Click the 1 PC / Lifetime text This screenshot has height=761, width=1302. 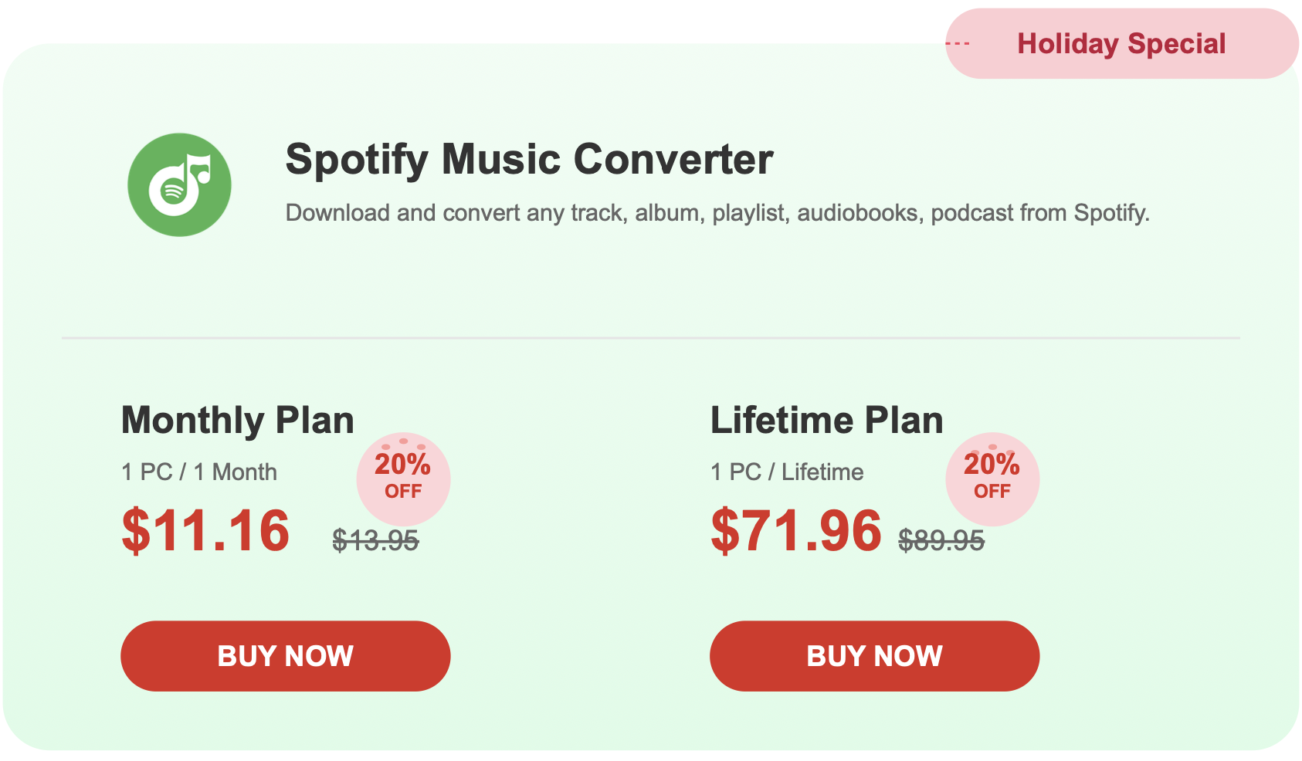[787, 472]
